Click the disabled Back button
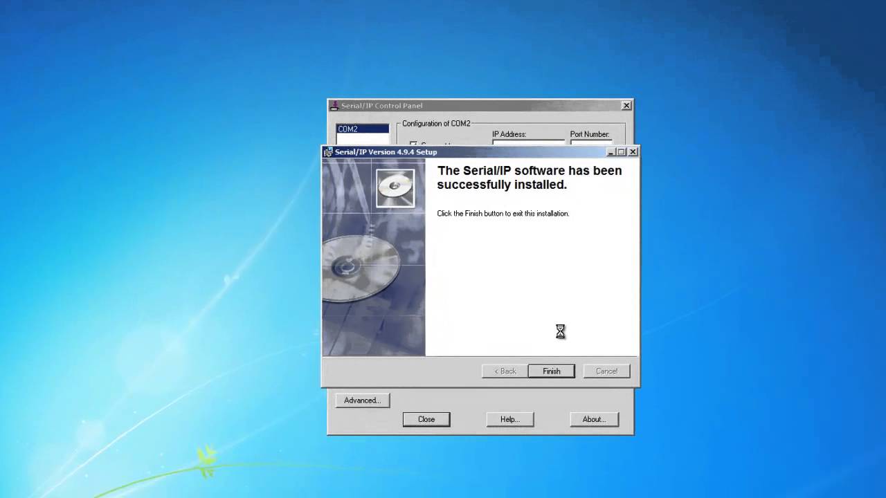 tap(505, 371)
